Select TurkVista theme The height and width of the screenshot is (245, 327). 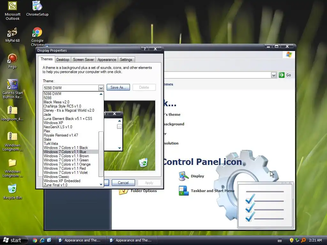click(71, 144)
